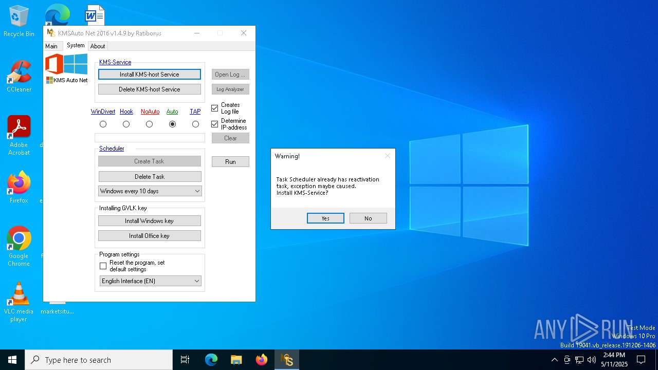Image resolution: width=658 pixels, height=370 pixels.
Task: Click the TAP label link
Action: click(195, 112)
